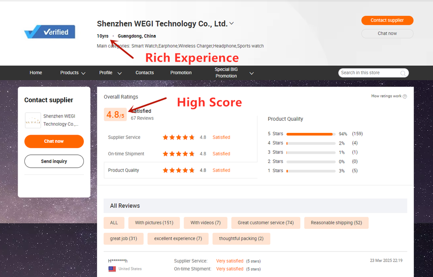Click the 1 Stars rating bar
This screenshot has width=433, height=277.
(311, 171)
